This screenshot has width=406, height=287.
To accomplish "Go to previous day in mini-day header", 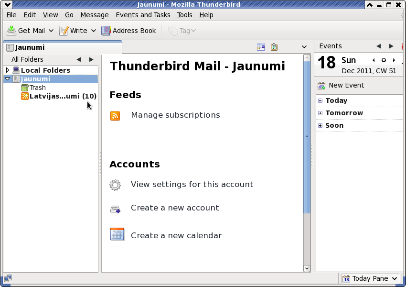I will click(374, 60).
